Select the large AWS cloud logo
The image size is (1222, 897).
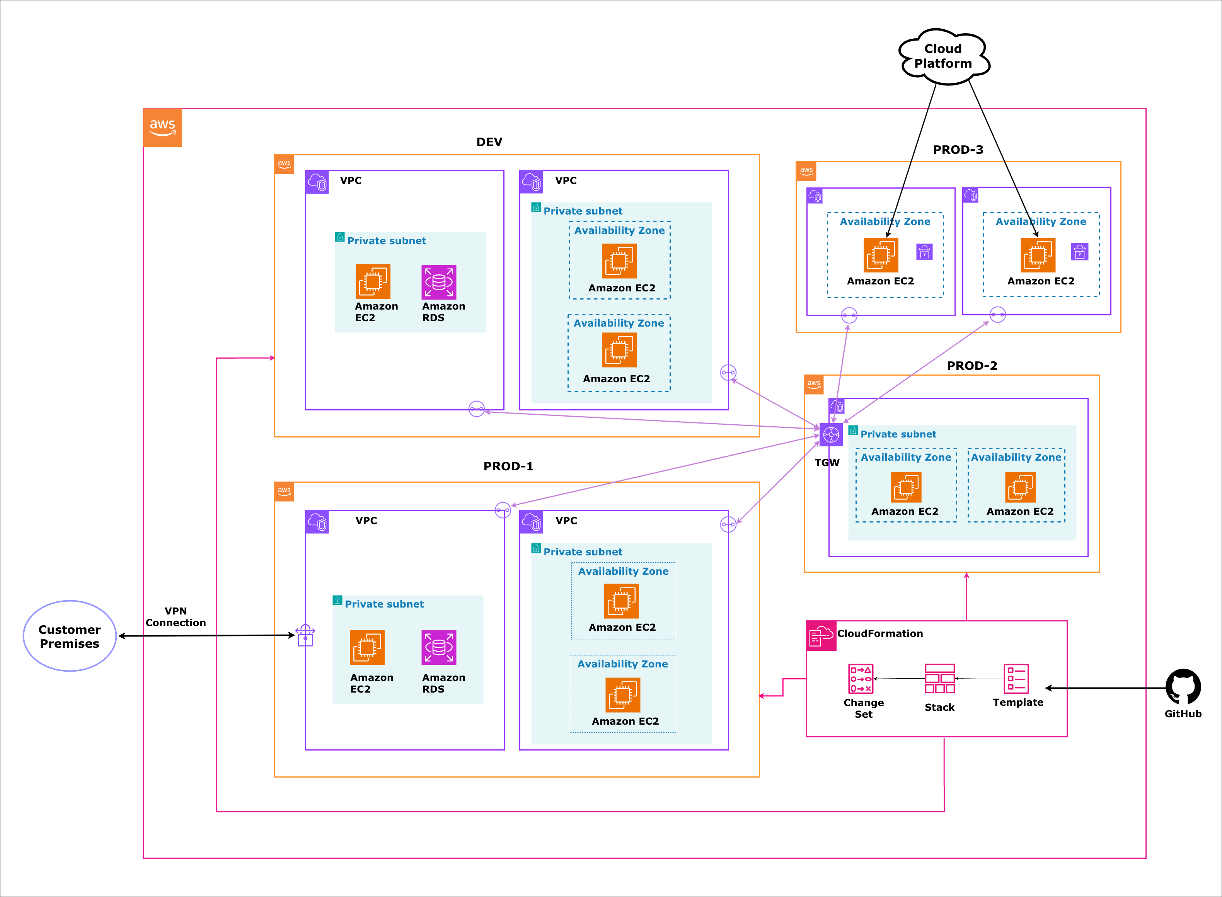tap(162, 128)
